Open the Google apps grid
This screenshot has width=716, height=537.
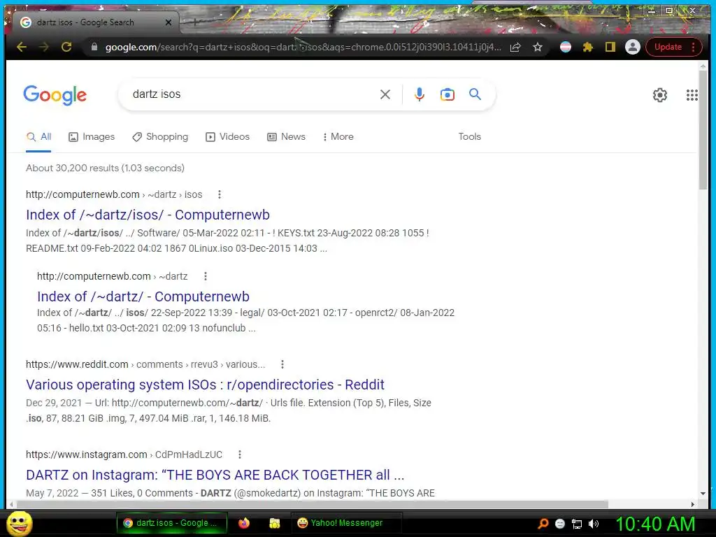click(x=692, y=95)
